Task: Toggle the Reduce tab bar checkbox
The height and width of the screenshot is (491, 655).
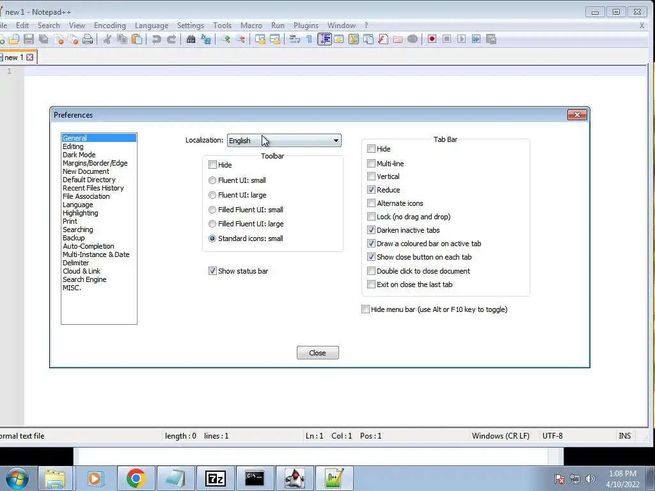Action: click(x=371, y=189)
